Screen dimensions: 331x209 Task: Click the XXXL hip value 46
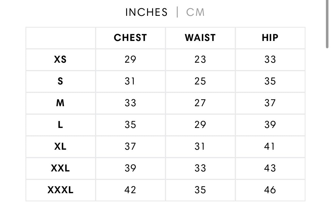pyautogui.click(x=270, y=190)
